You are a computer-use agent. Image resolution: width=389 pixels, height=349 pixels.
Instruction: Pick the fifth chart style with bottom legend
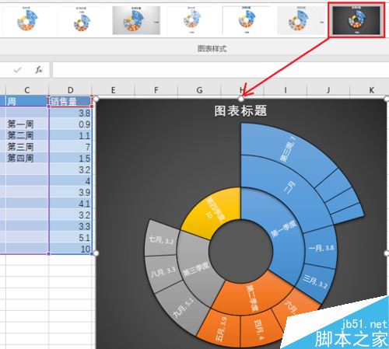247,21
